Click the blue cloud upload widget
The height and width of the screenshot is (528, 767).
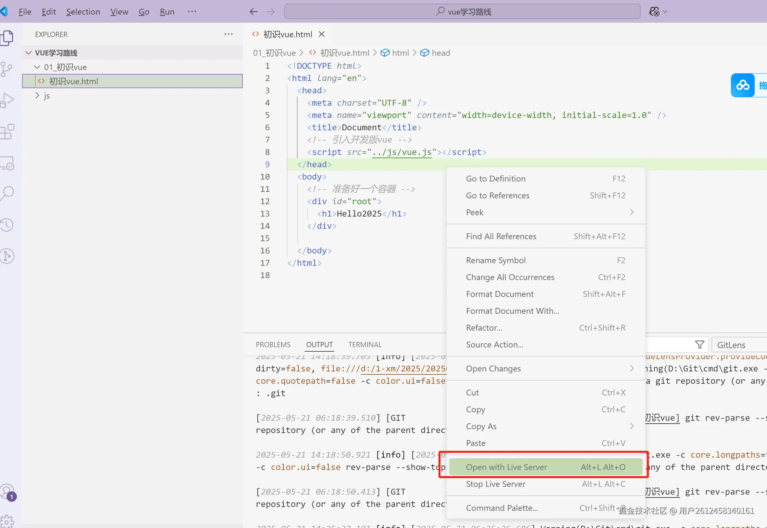click(x=743, y=85)
